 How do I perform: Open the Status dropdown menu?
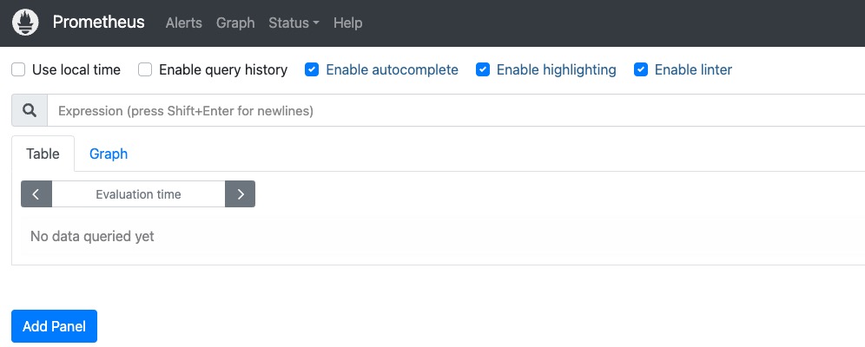tap(294, 23)
